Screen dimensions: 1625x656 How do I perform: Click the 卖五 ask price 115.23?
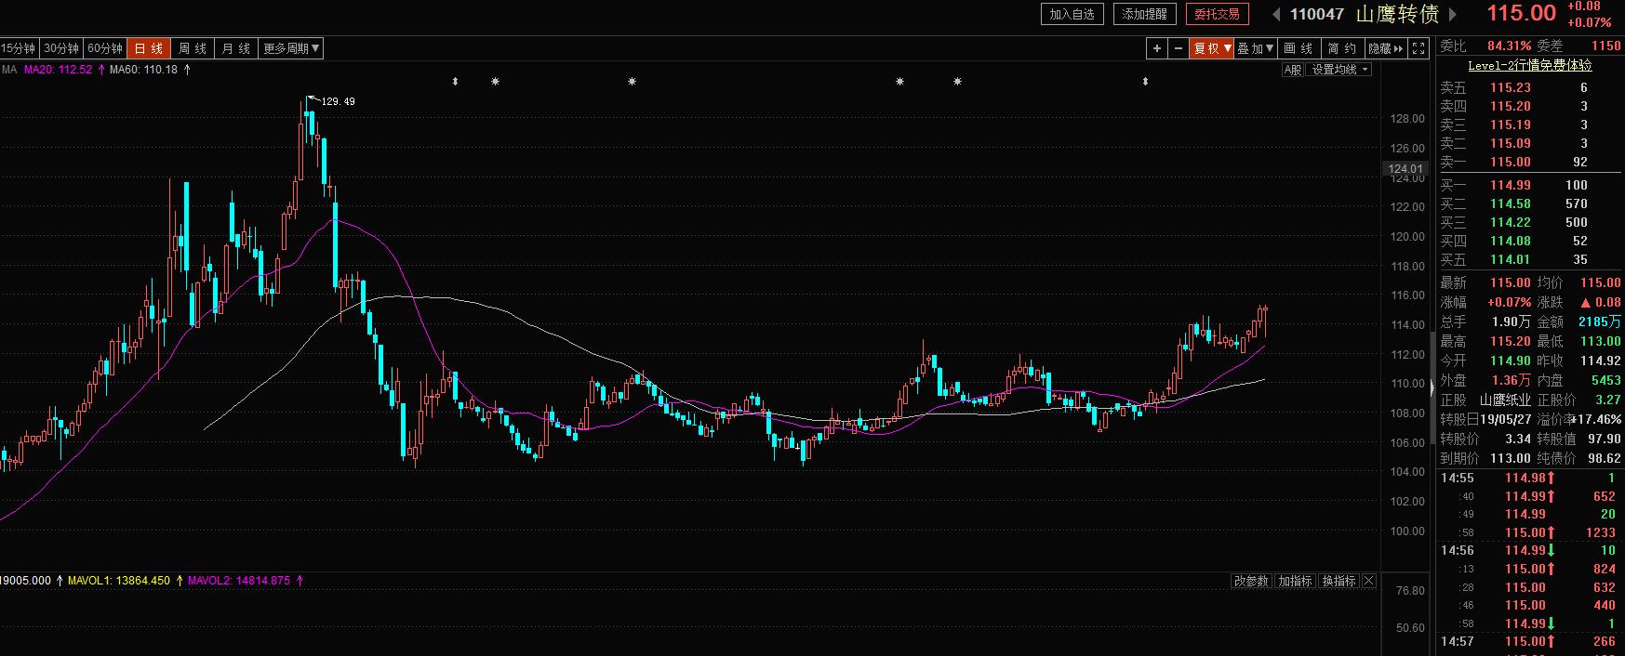point(1511,87)
